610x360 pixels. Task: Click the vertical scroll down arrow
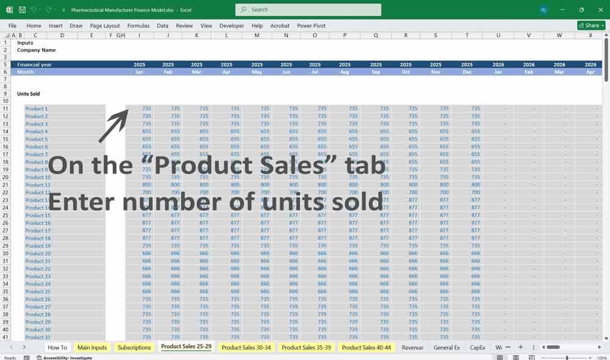pos(606,339)
